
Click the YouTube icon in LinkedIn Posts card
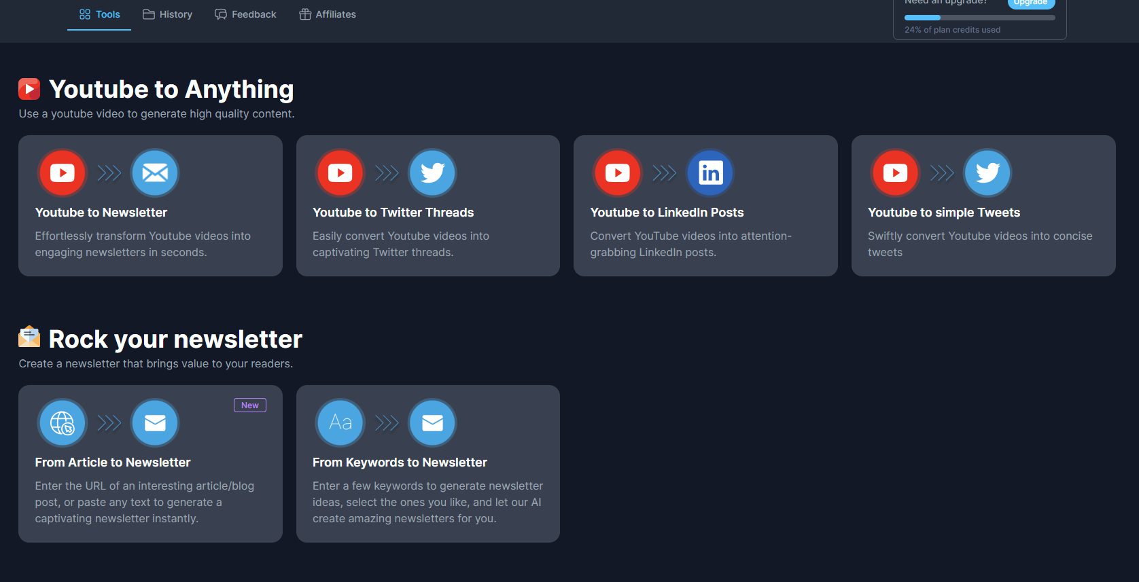coord(618,173)
